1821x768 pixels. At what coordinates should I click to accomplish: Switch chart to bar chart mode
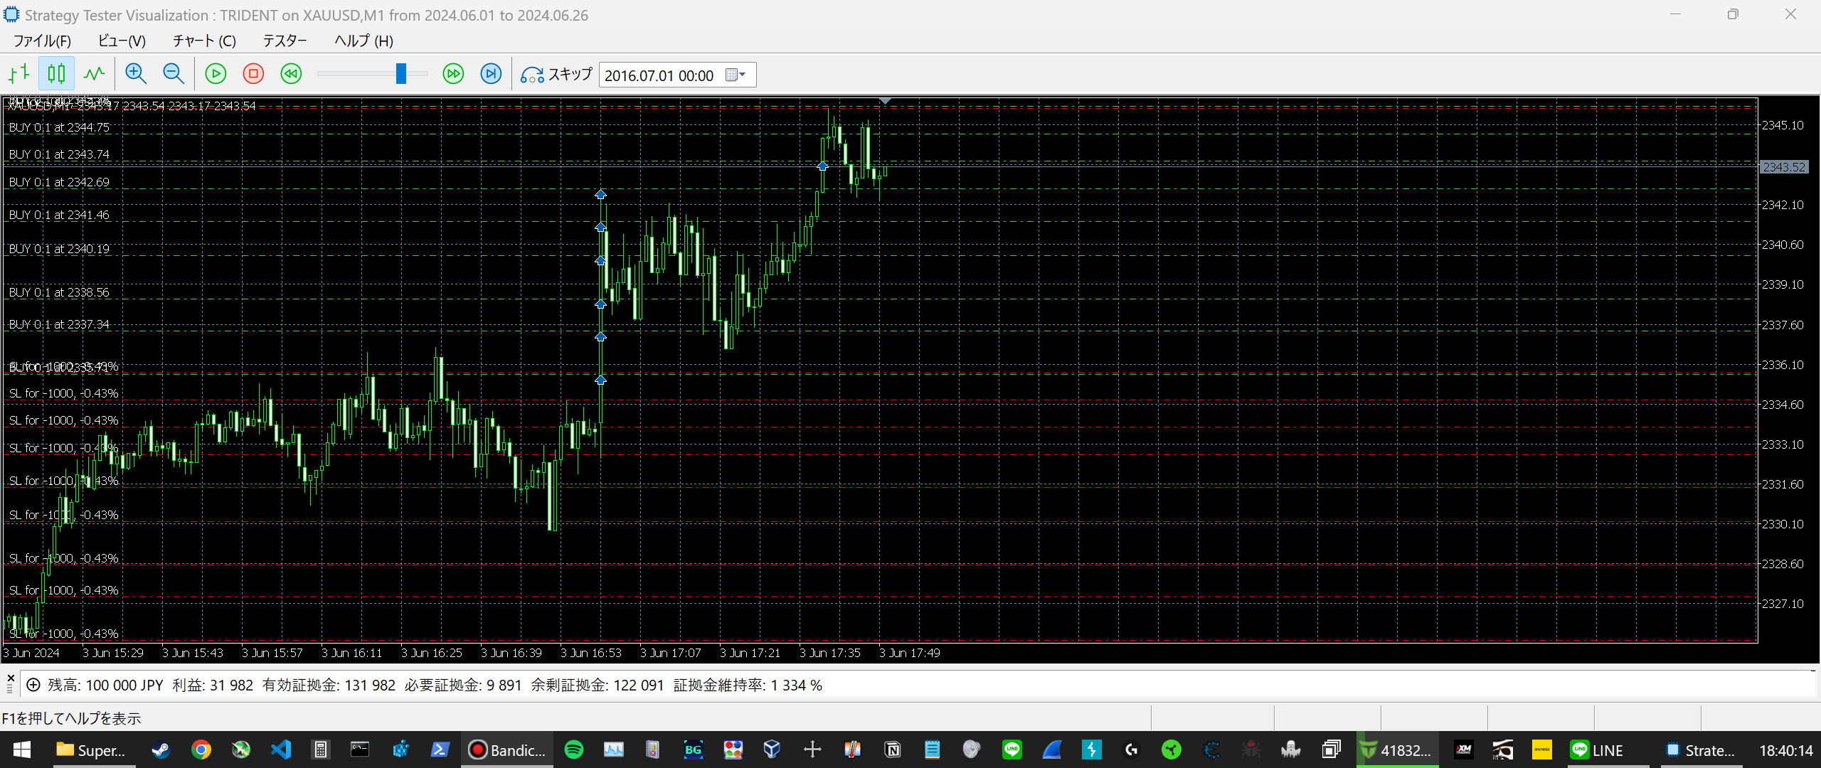tap(19, 74)
